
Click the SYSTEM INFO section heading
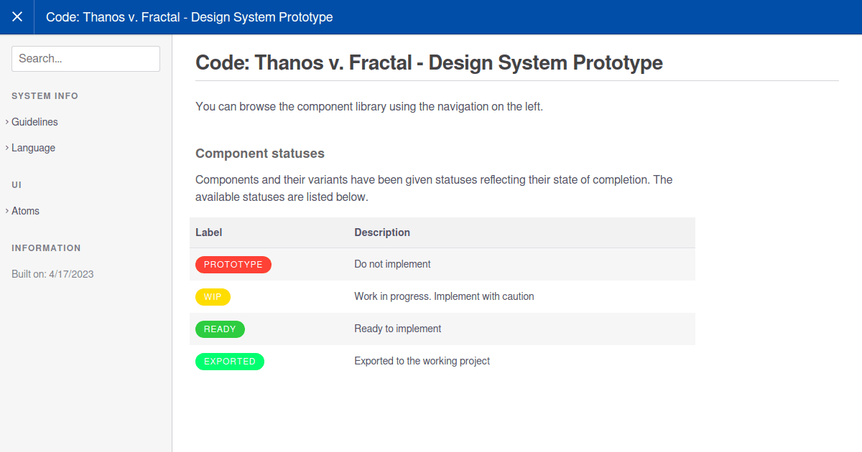[45, 96]
